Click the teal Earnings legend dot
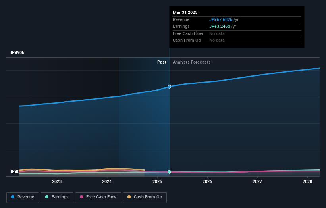The height and width of the screenshot is (208, 326). pyautogui.click(x=47, y=197)
